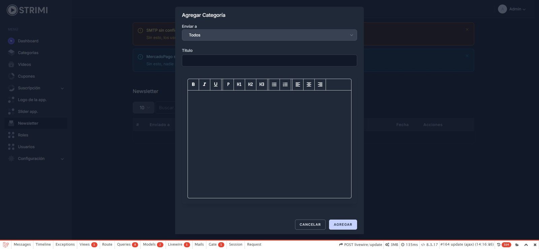
Task: Open debugbar file browser folder icon
Action: 517,245
